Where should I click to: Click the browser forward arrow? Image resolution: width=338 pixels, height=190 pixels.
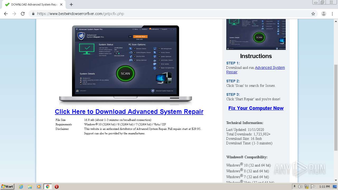click(x=14, y=14)
